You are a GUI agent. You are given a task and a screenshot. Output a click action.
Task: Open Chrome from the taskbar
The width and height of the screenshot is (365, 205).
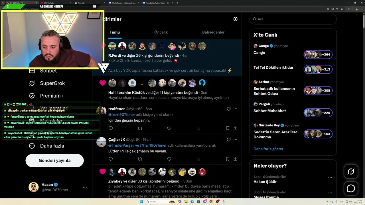pos(211,202)
